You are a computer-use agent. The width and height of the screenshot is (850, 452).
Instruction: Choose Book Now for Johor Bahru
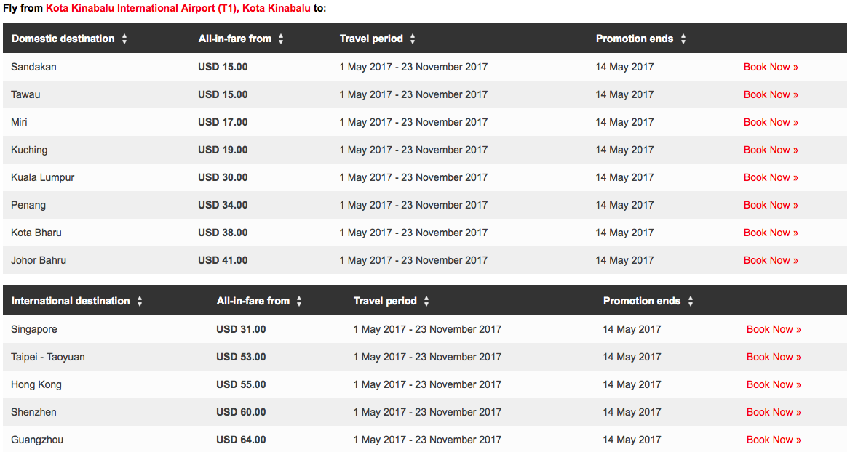pyautogui.click(x=771, y=260)
